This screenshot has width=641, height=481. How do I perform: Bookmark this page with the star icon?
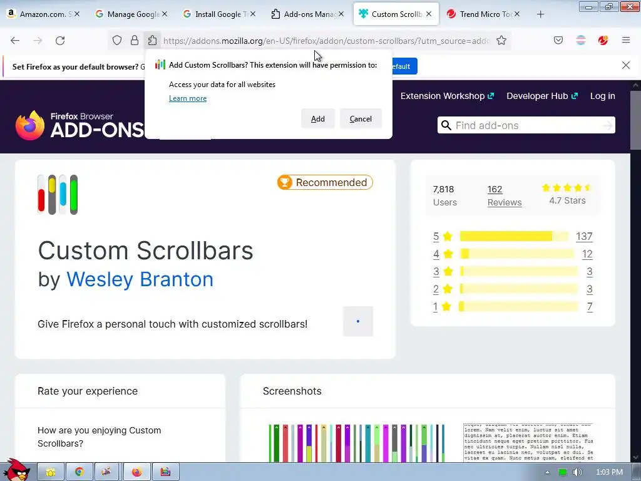coord(501,41)
